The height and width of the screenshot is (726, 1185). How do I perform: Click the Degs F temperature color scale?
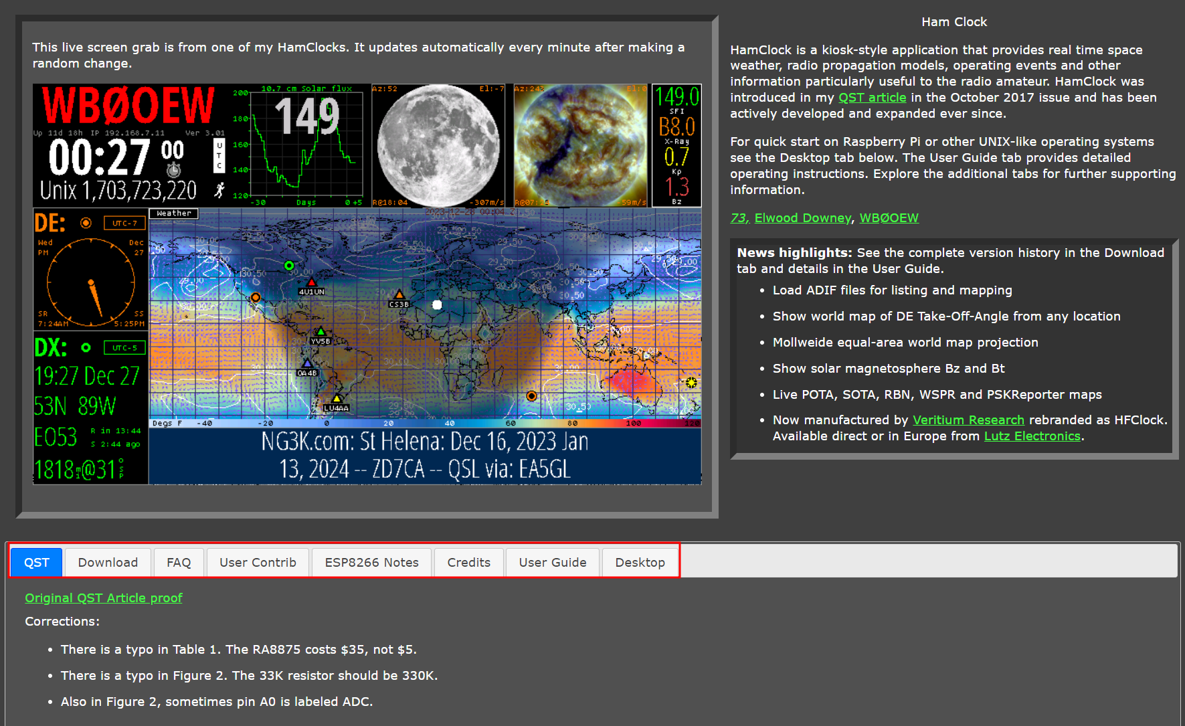pos(425,423)
